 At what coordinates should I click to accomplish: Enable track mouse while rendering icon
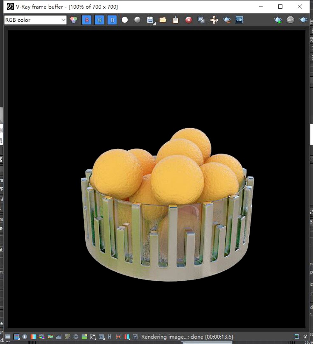click(214, 20)
